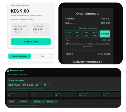The image size is (126, 112).
Task: Click the Pending/Failed 25 stat card
Action: (x=112, y=95)
